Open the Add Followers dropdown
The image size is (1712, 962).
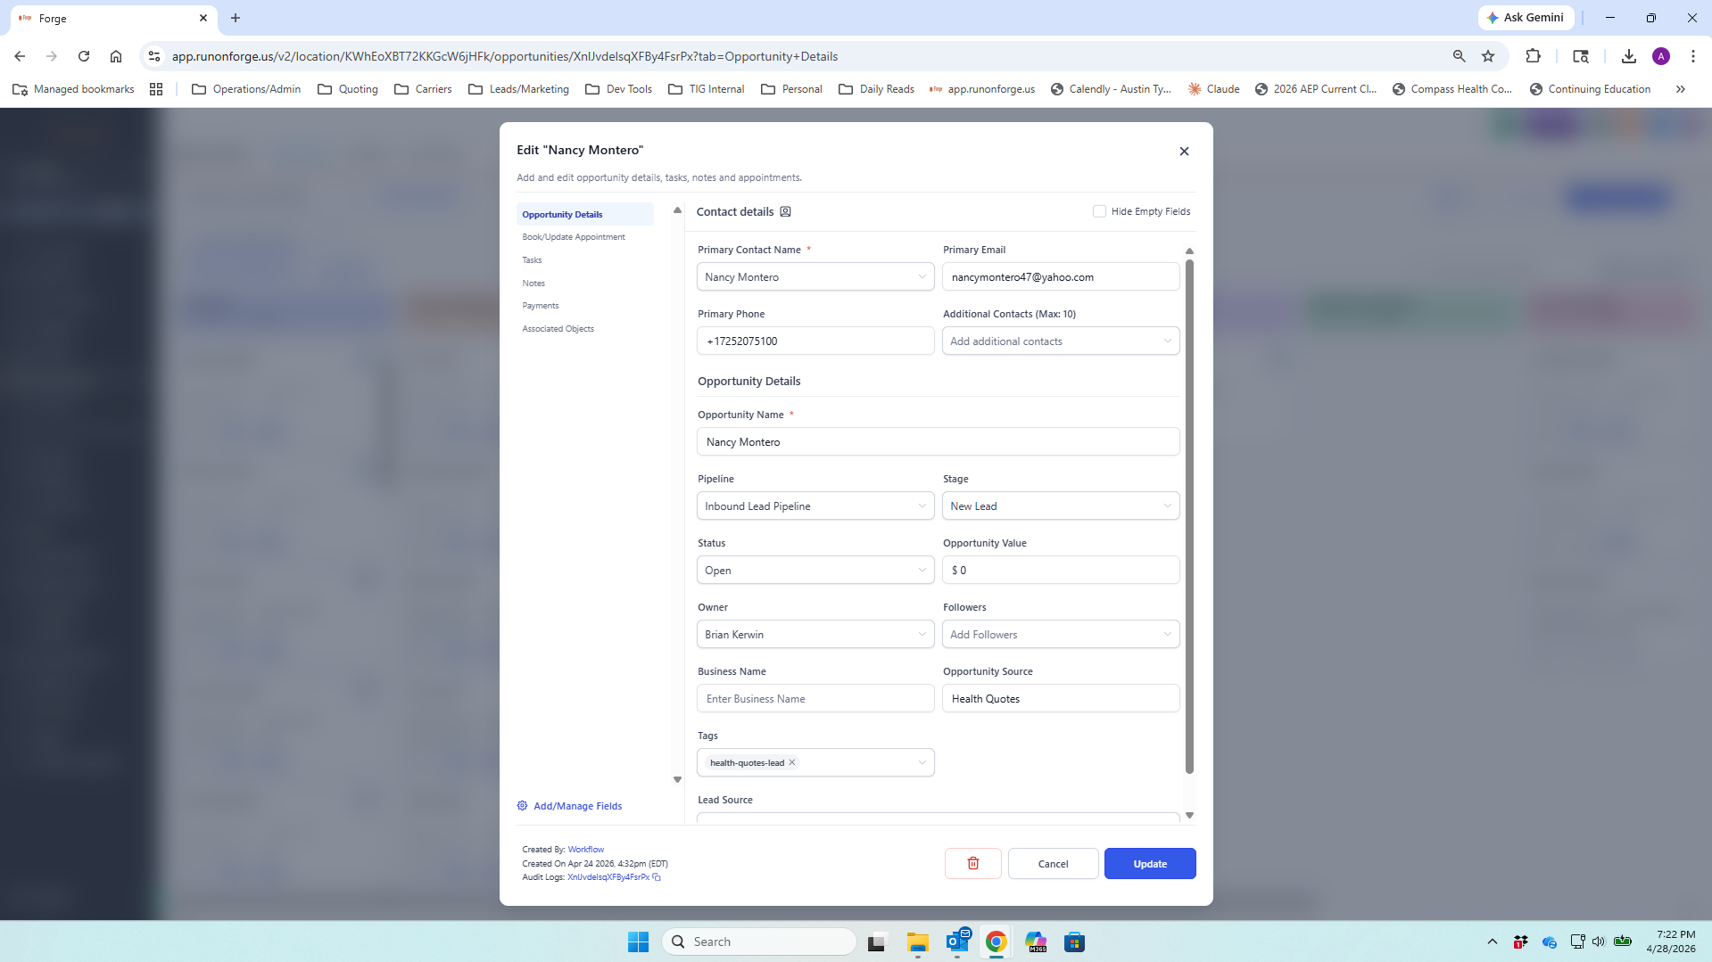pos(1061,635)
